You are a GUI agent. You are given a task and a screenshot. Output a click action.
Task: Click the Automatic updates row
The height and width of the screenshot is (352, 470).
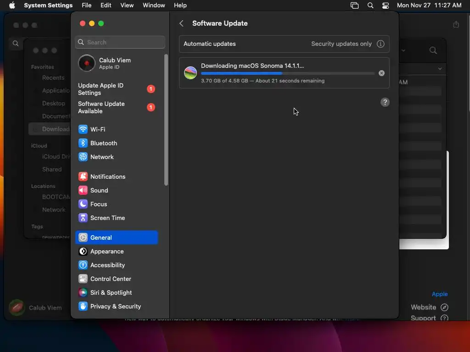click(284, 44)
